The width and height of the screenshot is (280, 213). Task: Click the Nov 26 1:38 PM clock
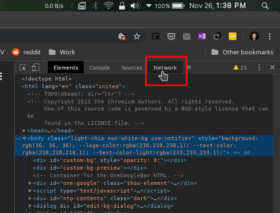(x=217, y=6)
